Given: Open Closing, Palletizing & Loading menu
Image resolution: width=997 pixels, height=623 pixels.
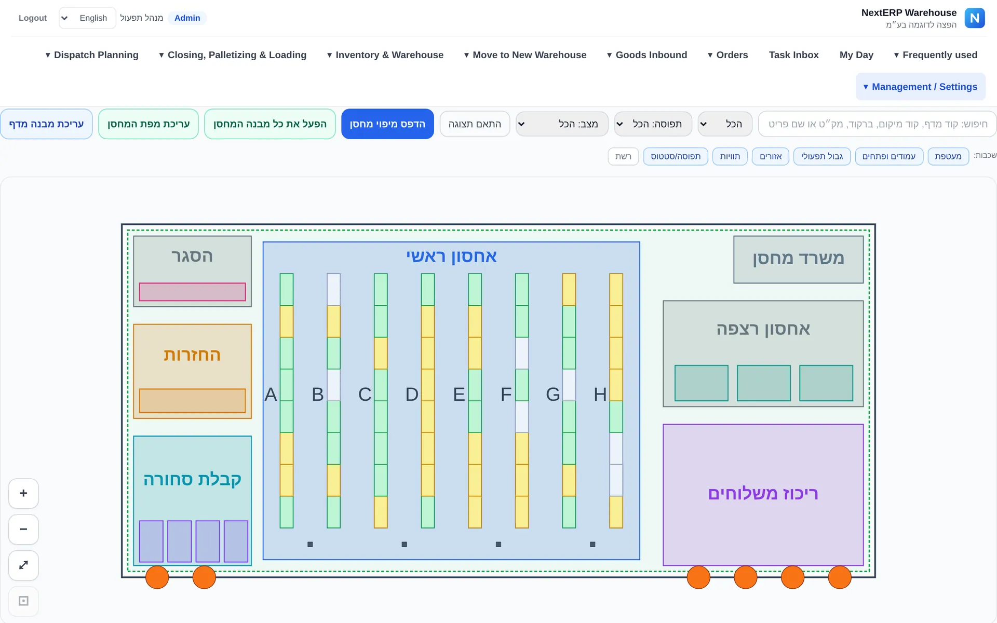Looking at the screenshot, I should 233,55.
